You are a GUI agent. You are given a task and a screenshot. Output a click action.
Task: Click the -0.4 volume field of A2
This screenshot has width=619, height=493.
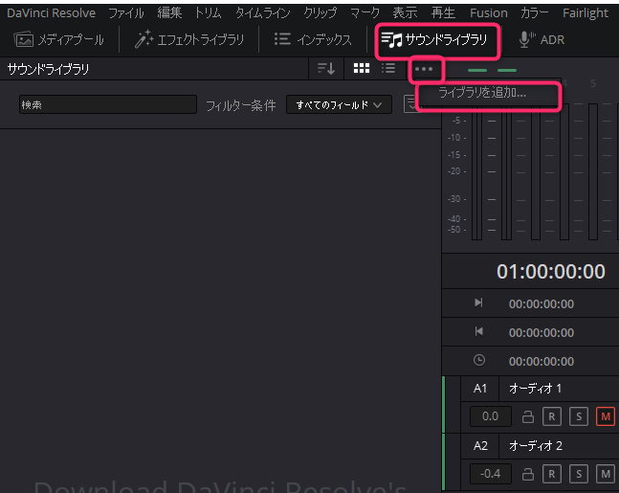click(x=490, y=474)
